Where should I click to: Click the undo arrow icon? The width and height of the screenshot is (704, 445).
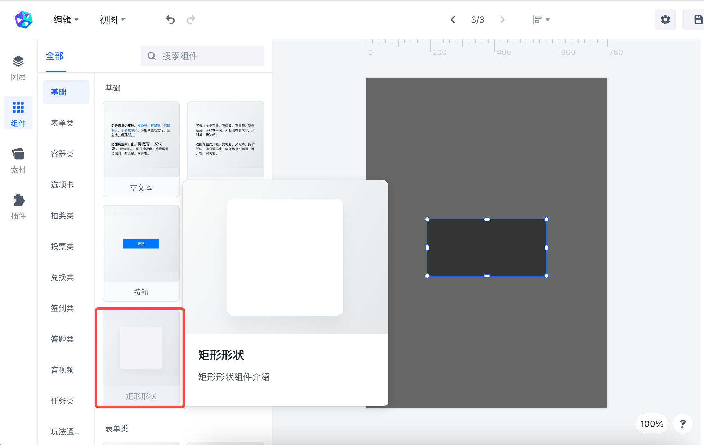170,20
